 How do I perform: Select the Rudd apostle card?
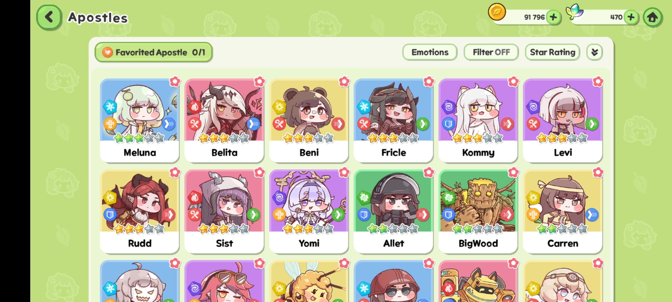[139, 211]
